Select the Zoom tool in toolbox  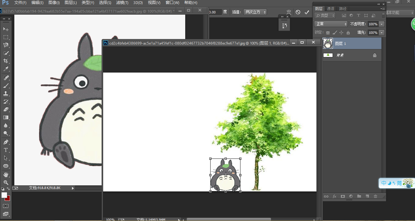click(6, 183)
